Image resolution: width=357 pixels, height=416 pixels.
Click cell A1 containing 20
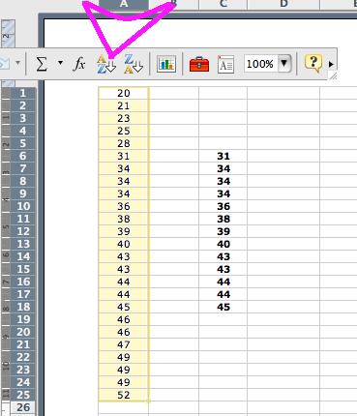[124, 93]
